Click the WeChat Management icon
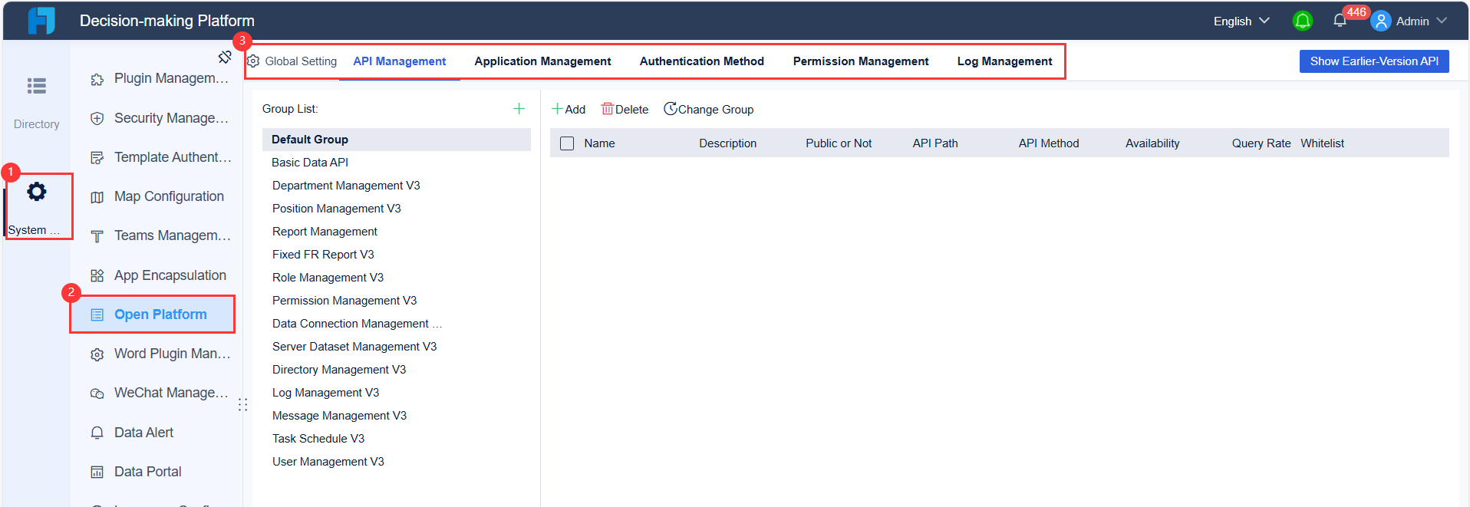Screen dimensions: 1470x507 pyautogui.click(x=97, y=393)
